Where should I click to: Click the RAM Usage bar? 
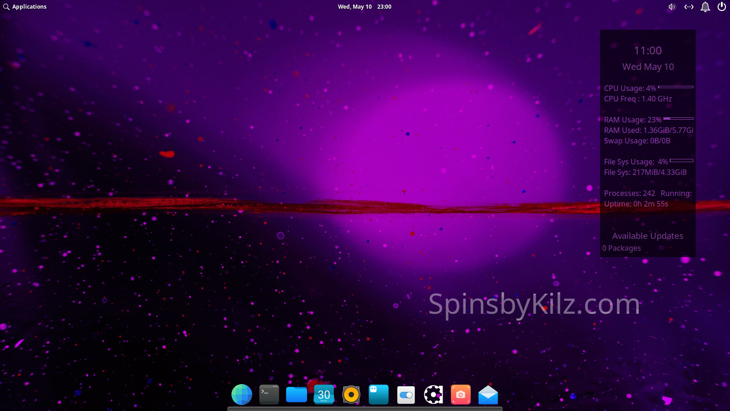pos(678,119)
